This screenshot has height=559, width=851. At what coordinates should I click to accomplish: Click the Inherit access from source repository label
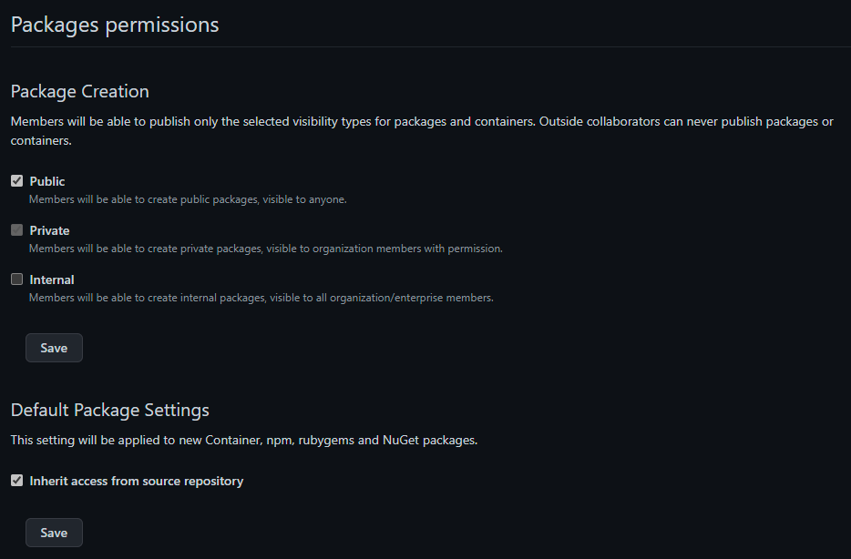click(136, 481)
